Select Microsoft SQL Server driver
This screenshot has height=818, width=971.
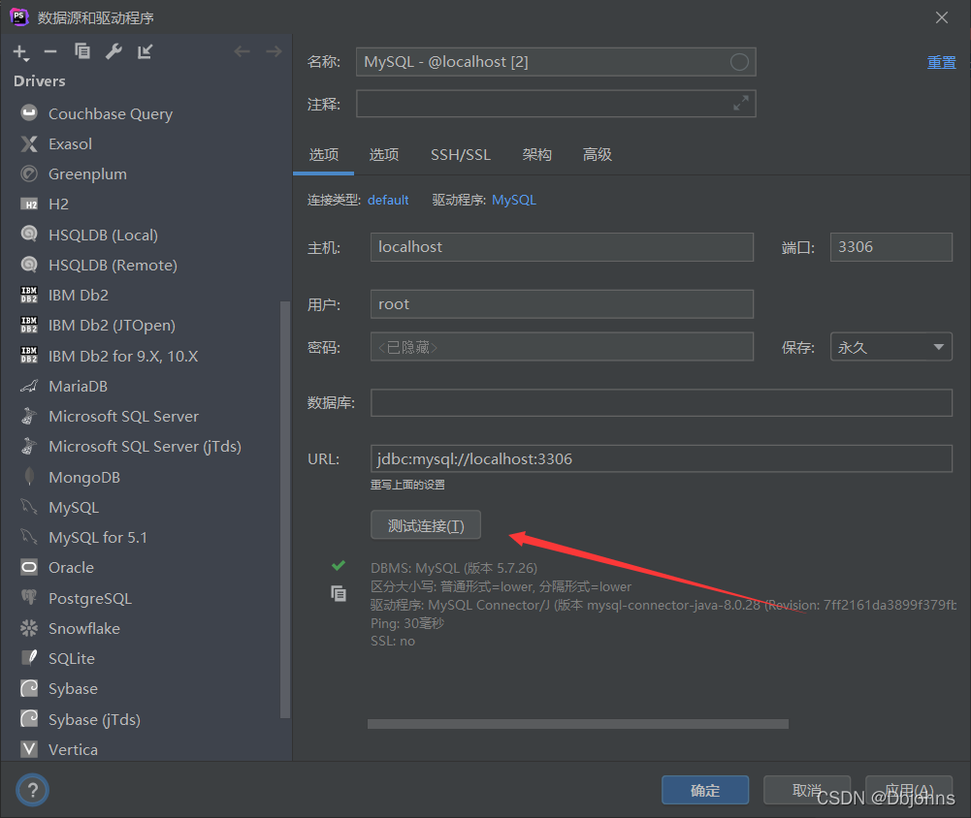[x=123, y=417]
